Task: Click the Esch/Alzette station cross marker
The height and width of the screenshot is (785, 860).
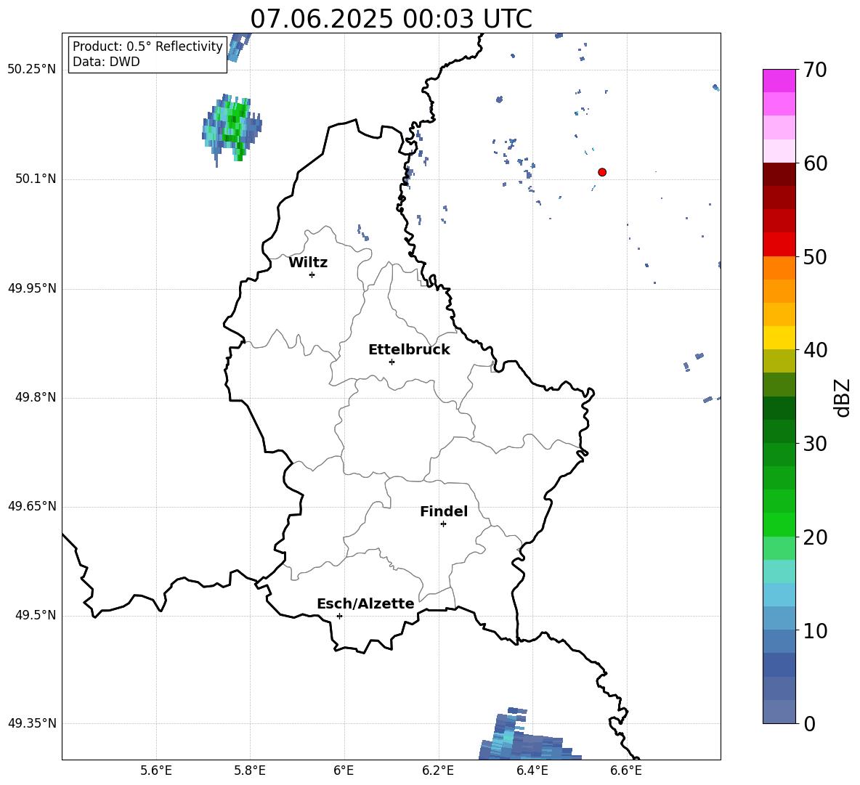Action: (x=339, y=616)
